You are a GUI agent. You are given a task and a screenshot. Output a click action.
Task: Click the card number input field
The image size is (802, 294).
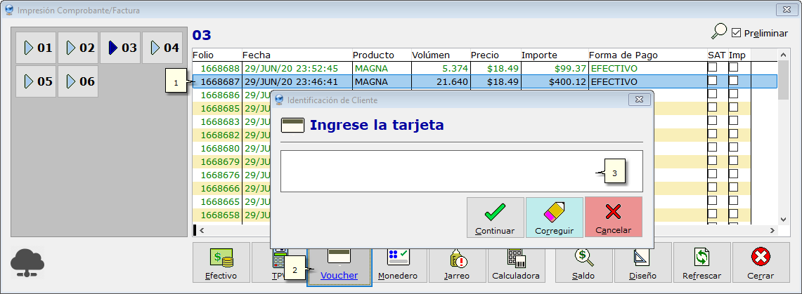[436, 171]
